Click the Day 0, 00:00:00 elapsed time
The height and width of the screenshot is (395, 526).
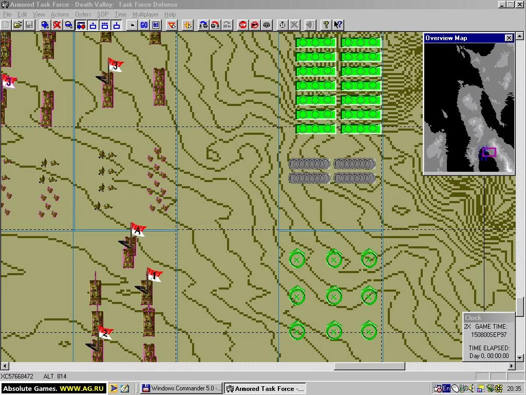[489, 356]
